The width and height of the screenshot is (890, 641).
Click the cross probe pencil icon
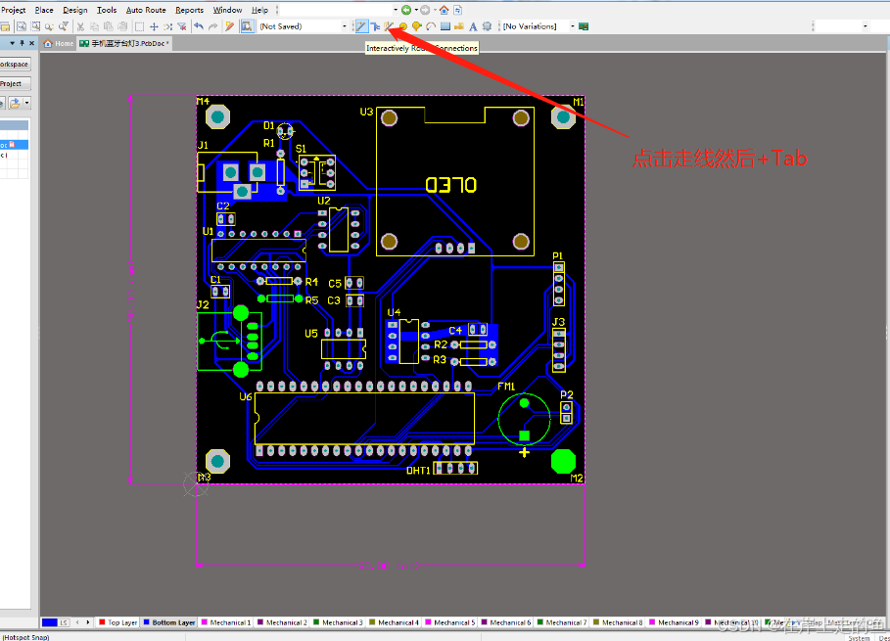(x=229, y=26)
